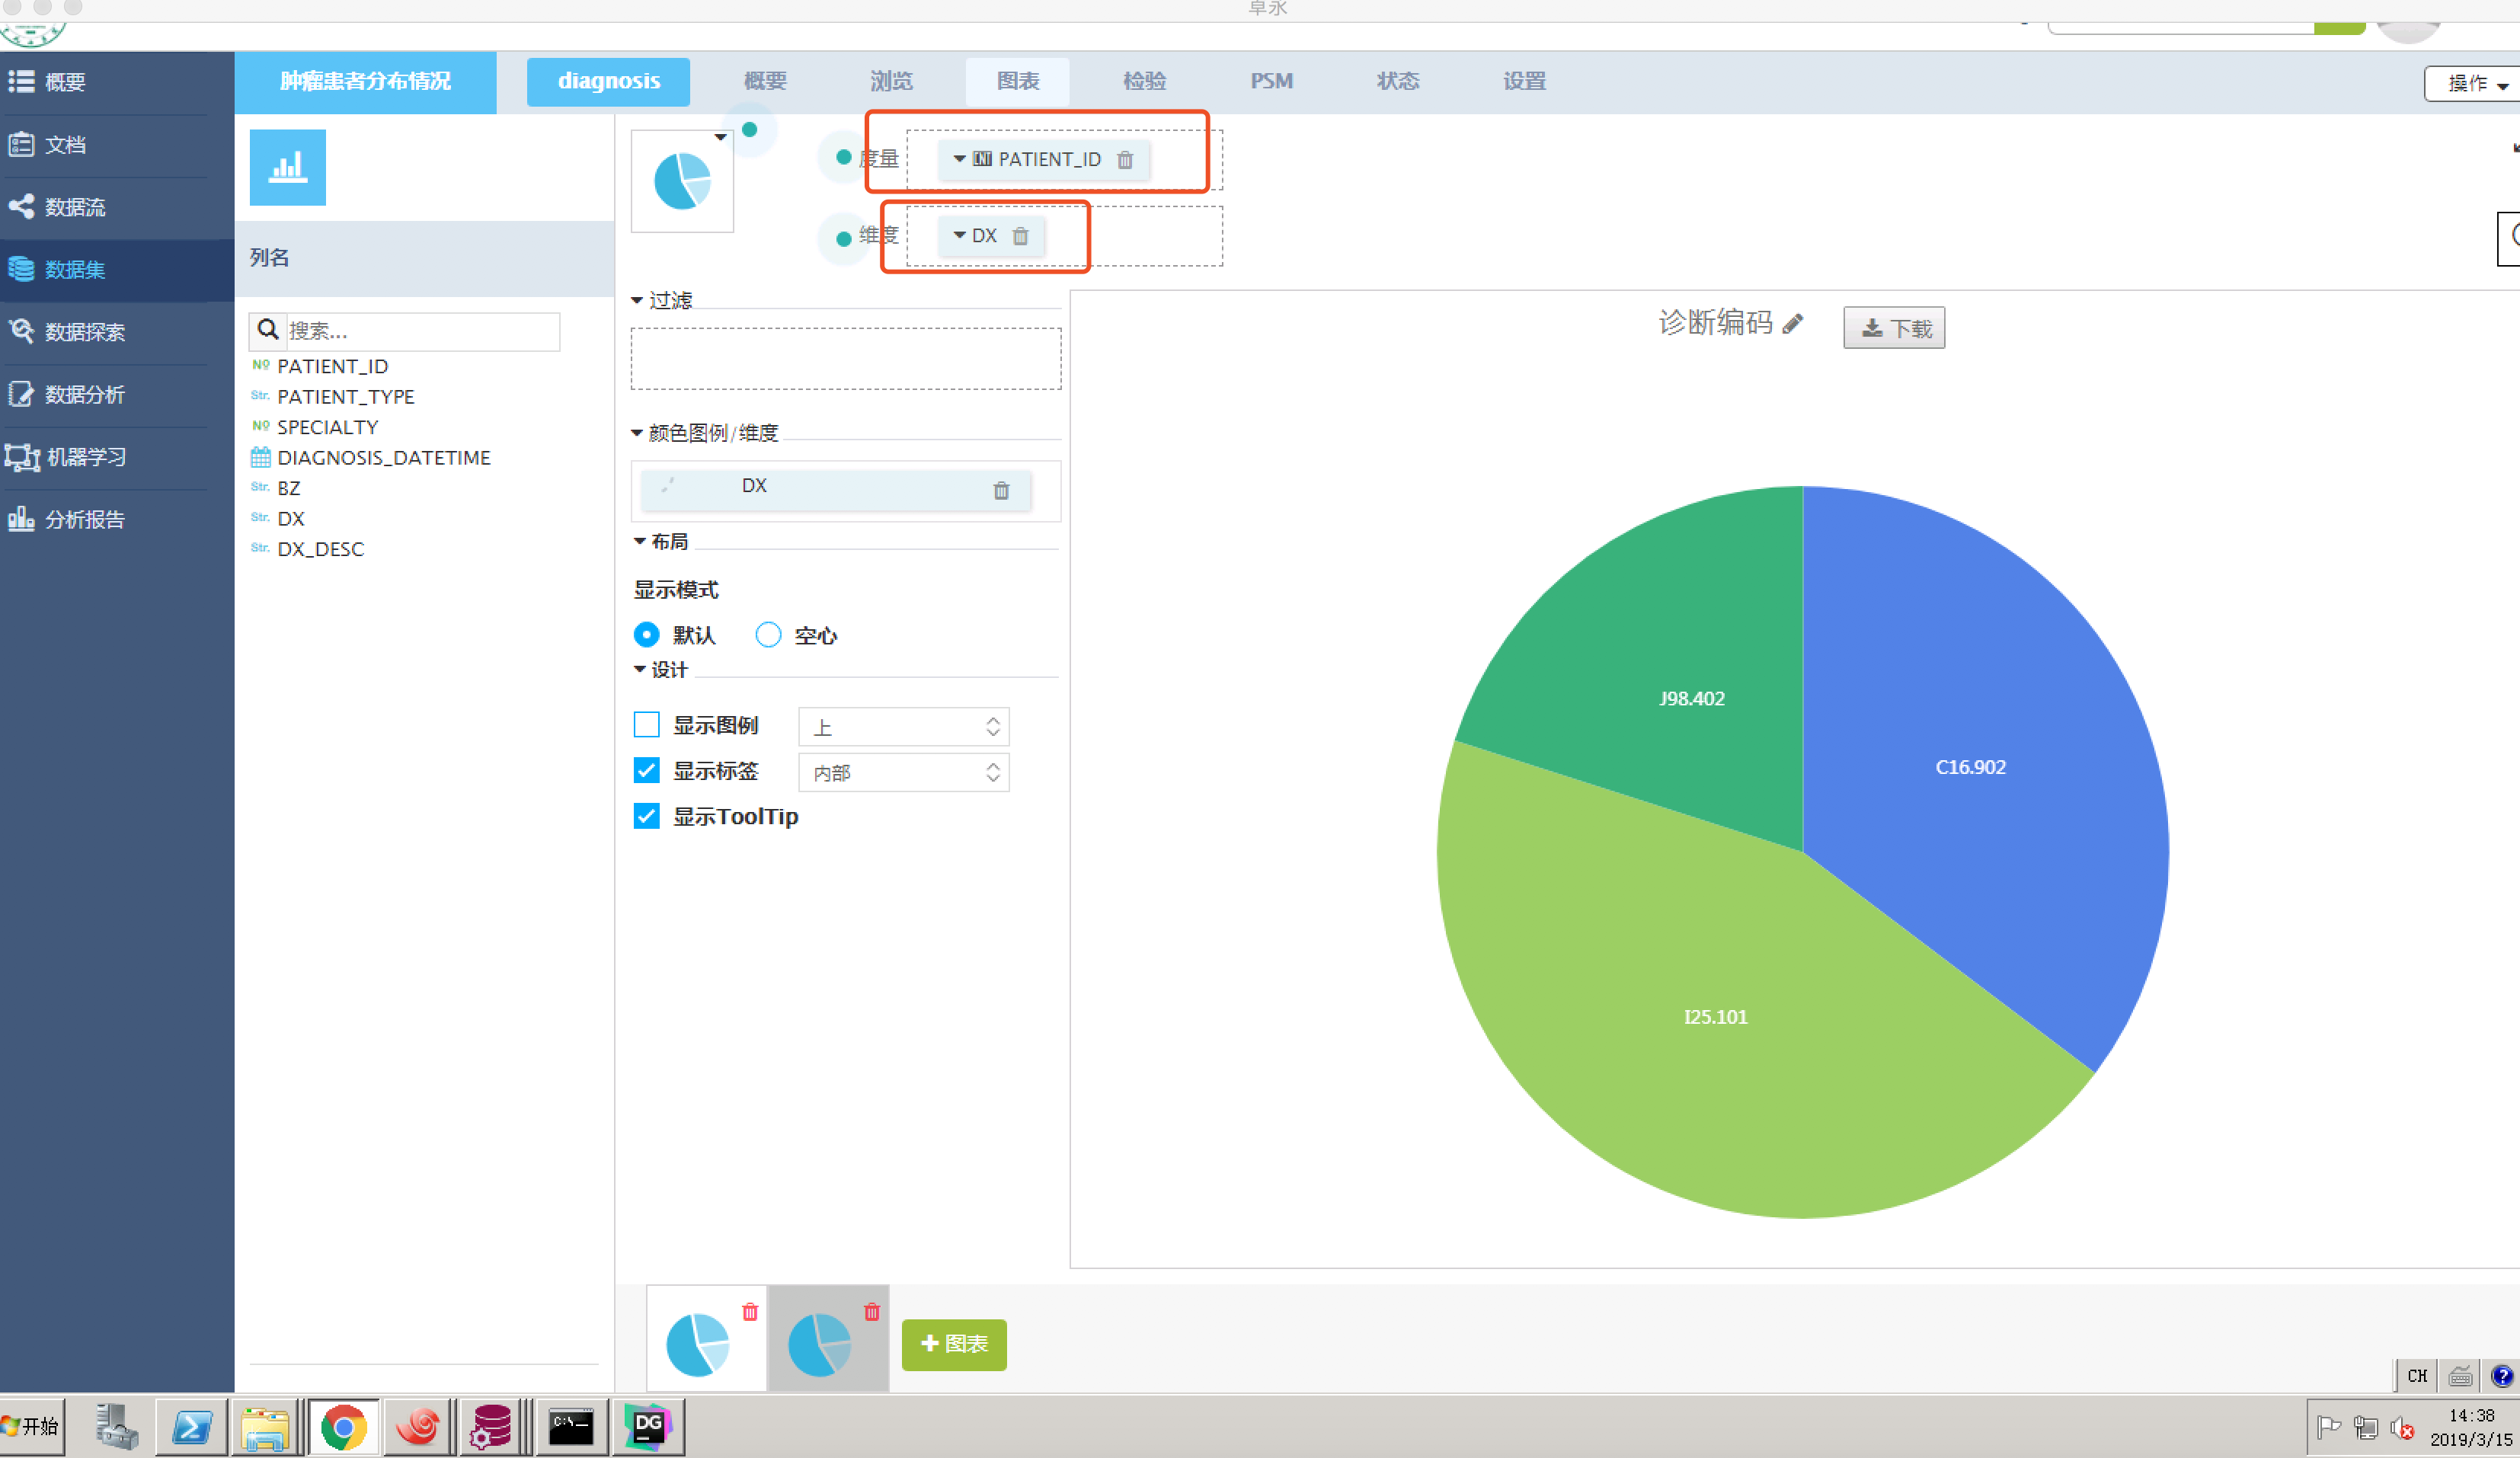Image resolution: width=2520 pixels, height=1458 pixels.
Task: Click the bar chart icon above column list
Action: coord(287,167)
